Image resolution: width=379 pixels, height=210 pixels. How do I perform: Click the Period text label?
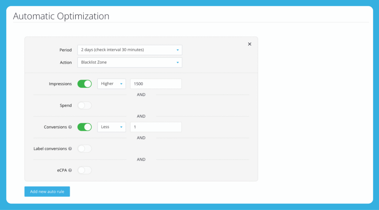pos(66,50)
